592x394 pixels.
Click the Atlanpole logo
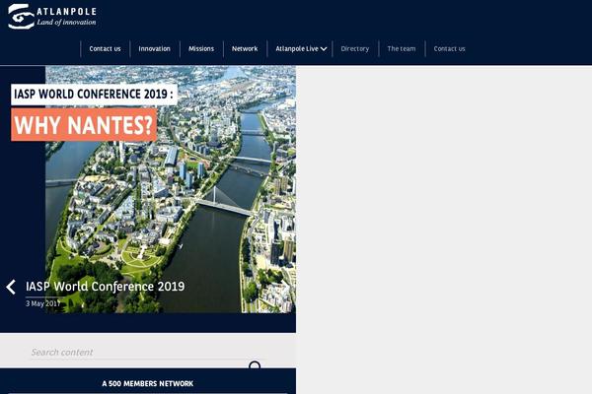[x=52, y=17]
